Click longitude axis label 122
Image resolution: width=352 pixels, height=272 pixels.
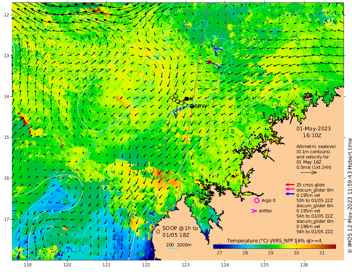coord(146,265)
